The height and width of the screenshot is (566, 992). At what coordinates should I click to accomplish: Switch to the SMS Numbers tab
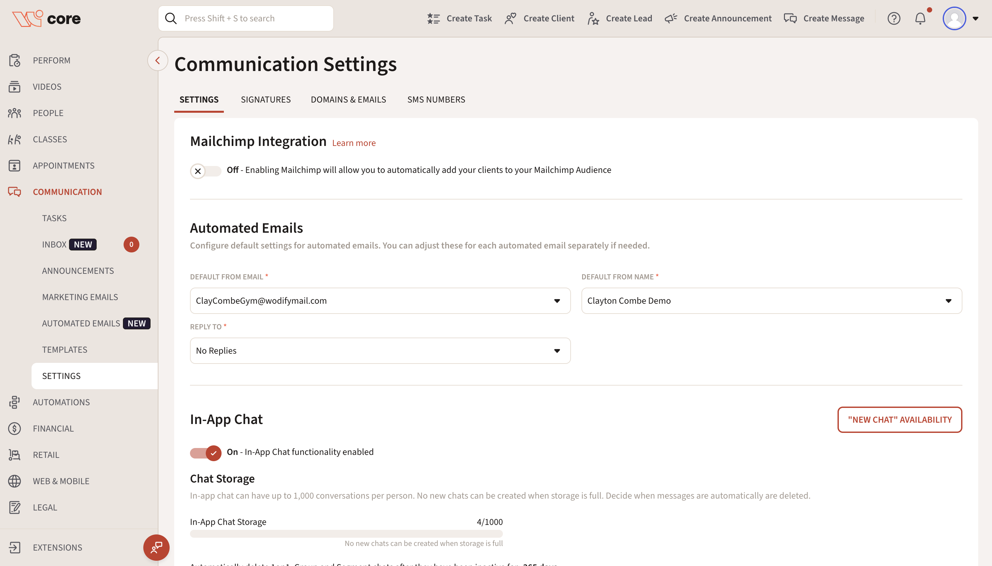tap(436, 100)
